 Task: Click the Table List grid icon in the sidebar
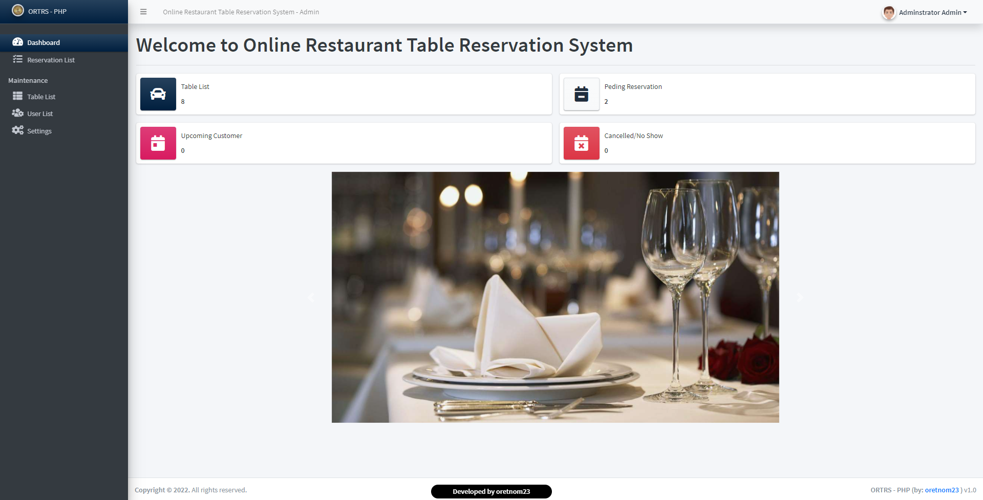[18, 96]
